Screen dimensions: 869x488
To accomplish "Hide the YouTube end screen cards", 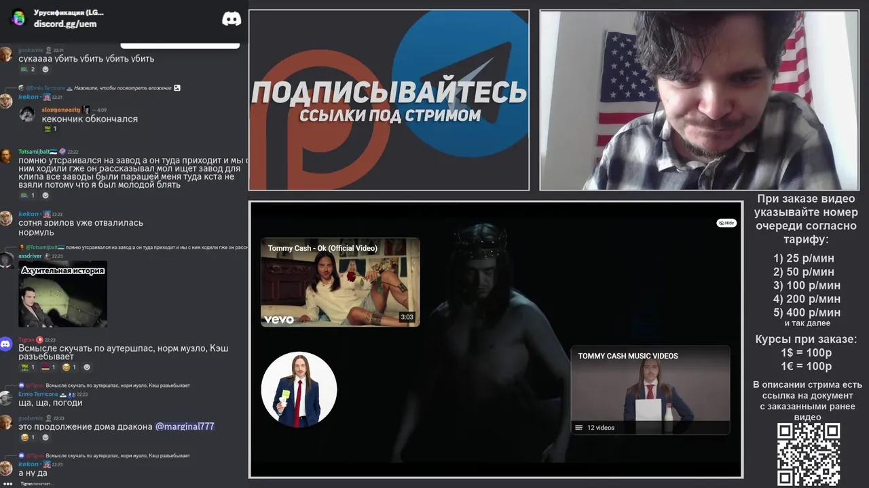I will coord(726,223).
